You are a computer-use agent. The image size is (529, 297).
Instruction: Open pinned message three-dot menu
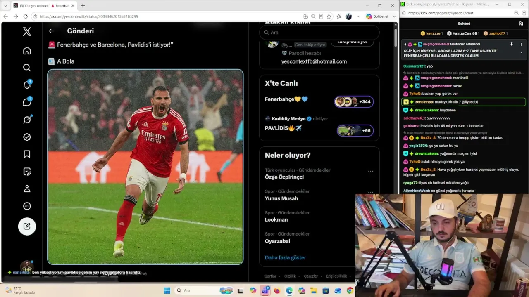[x=521, y=44]
